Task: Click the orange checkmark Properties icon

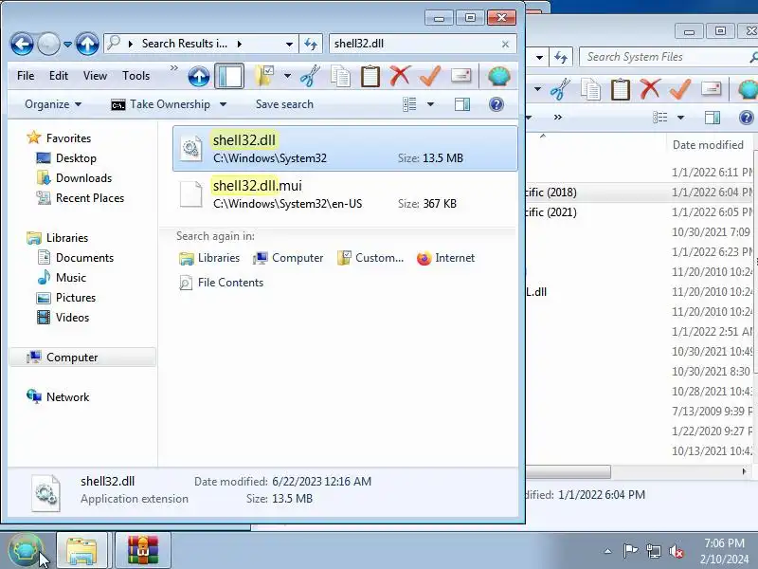Action: click(x=430, y=76)
